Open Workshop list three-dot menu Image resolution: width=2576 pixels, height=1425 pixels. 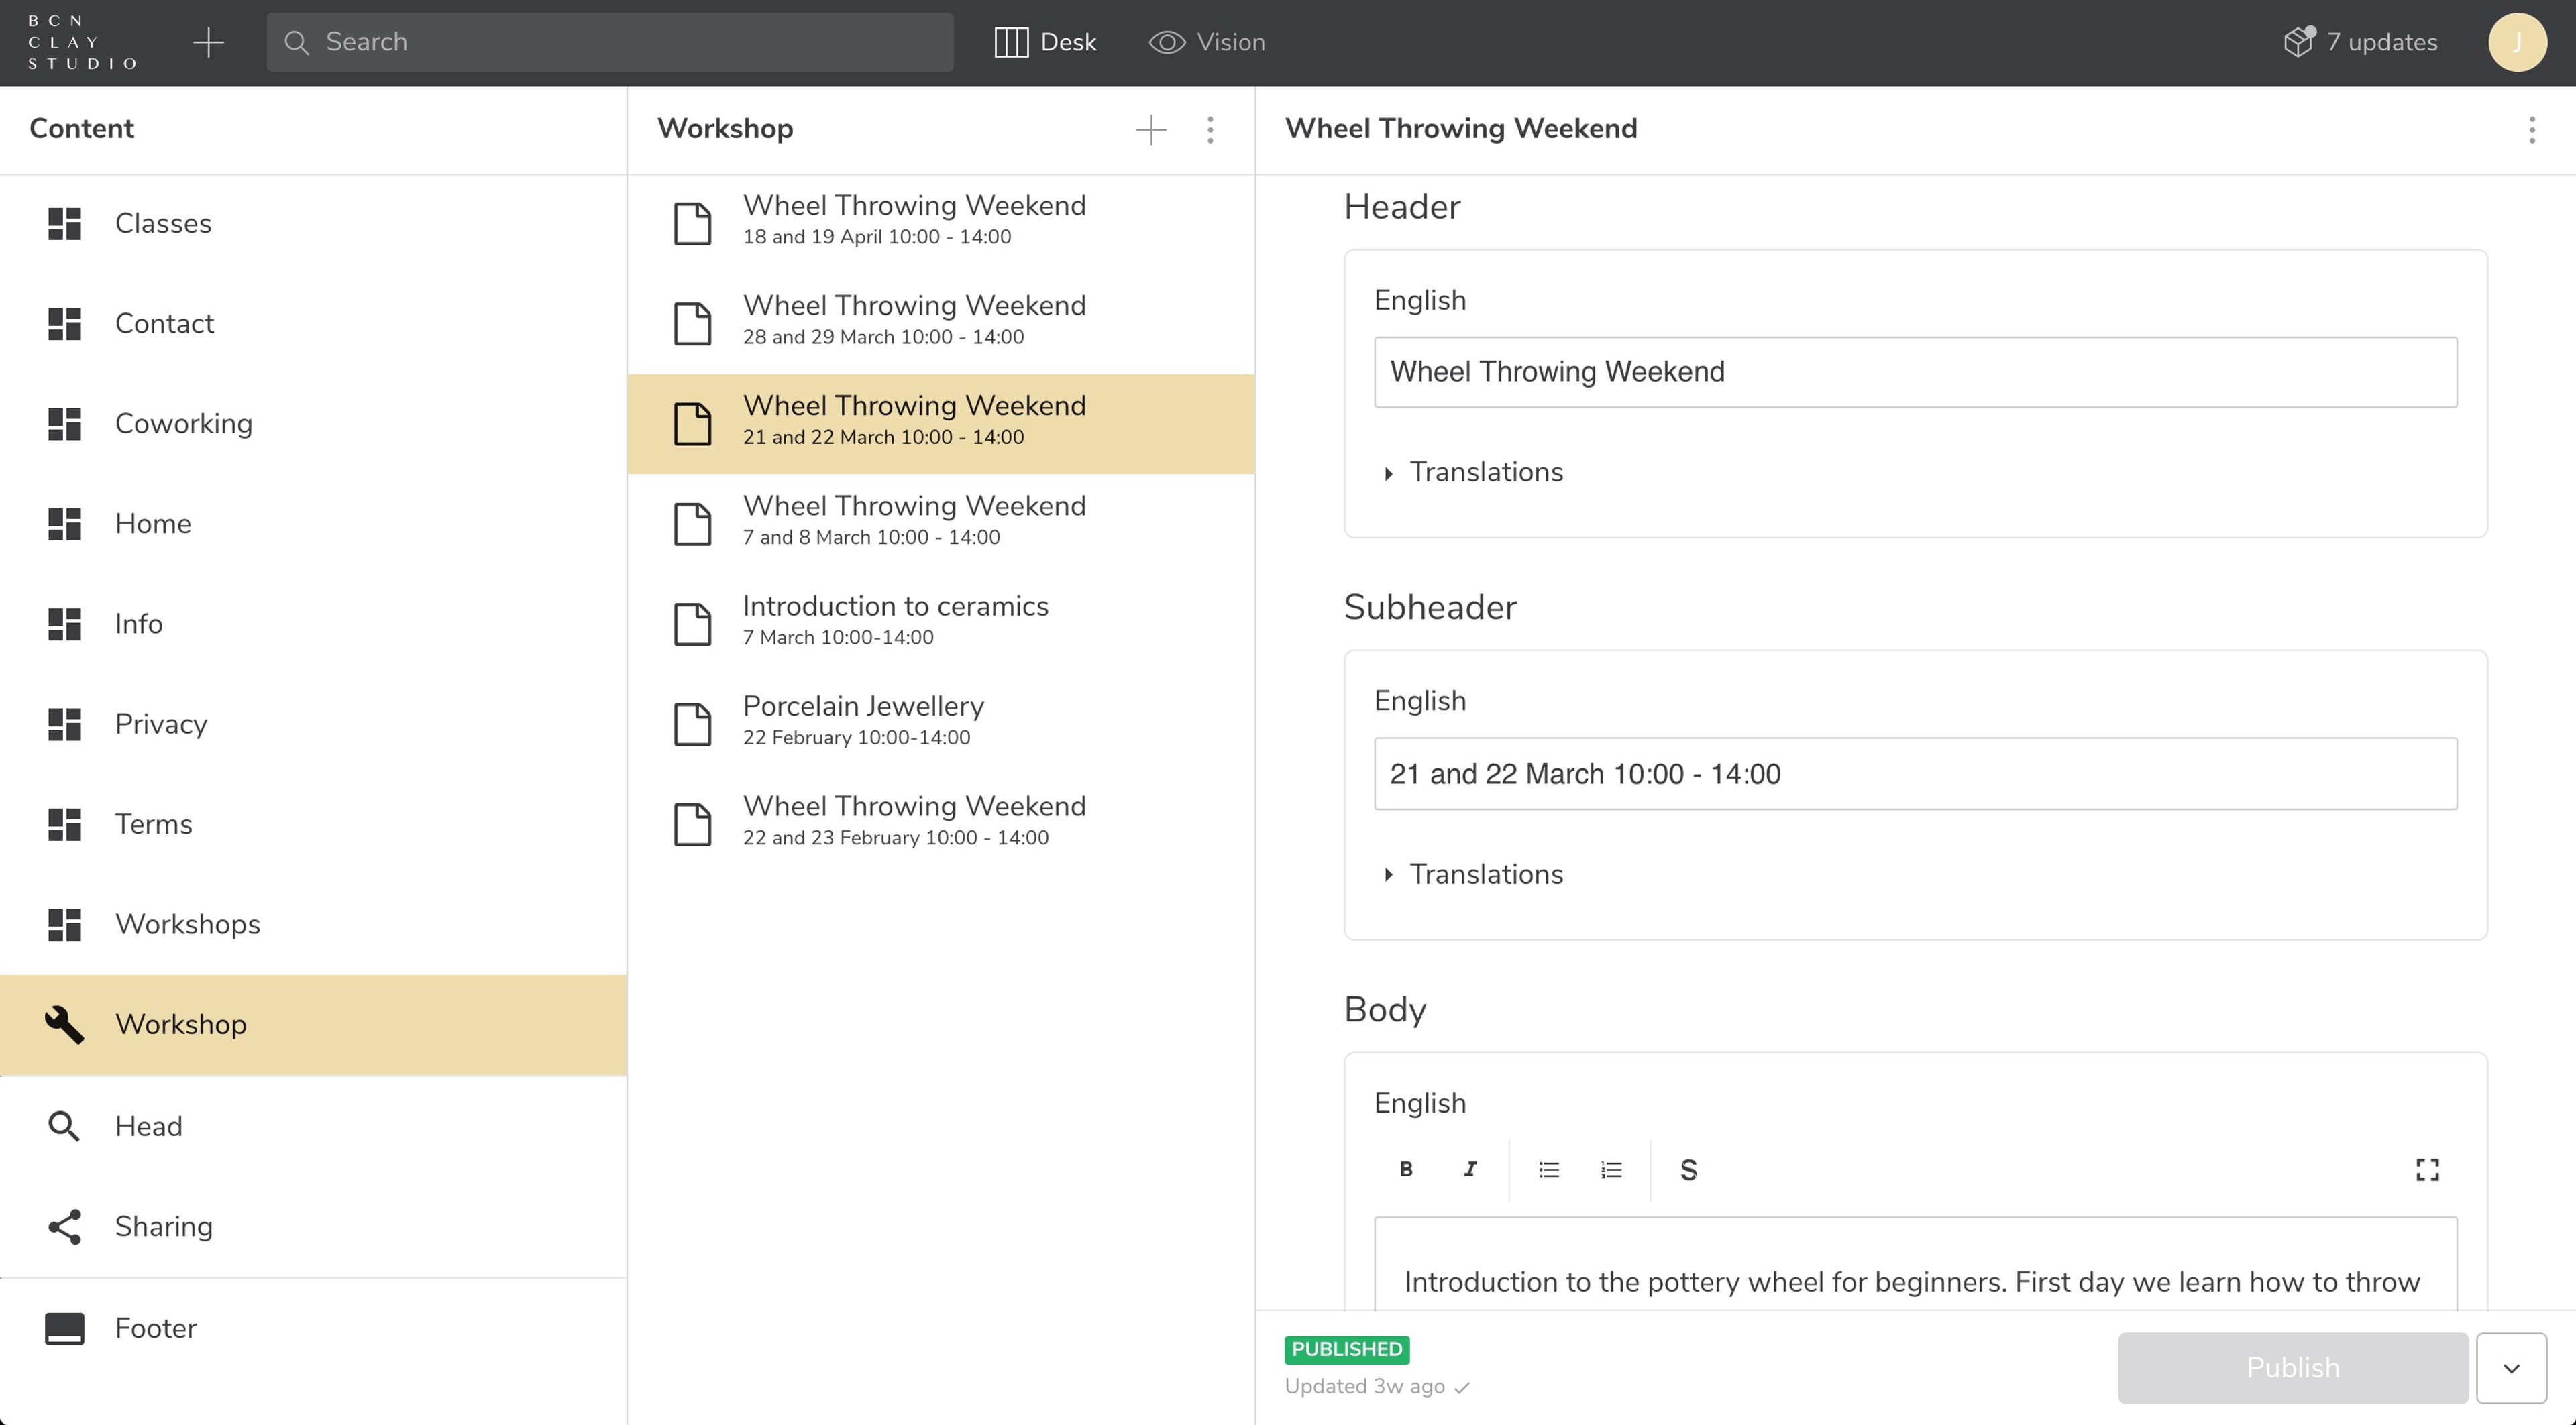[x=1210, y=129]
